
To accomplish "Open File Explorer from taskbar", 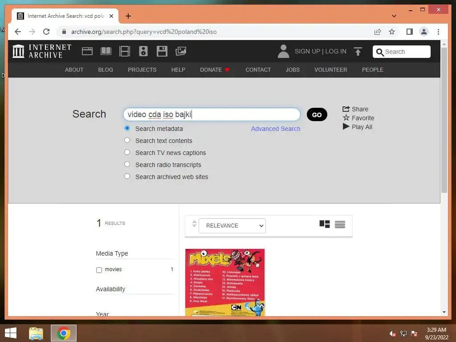I will (x=36, y=333).
